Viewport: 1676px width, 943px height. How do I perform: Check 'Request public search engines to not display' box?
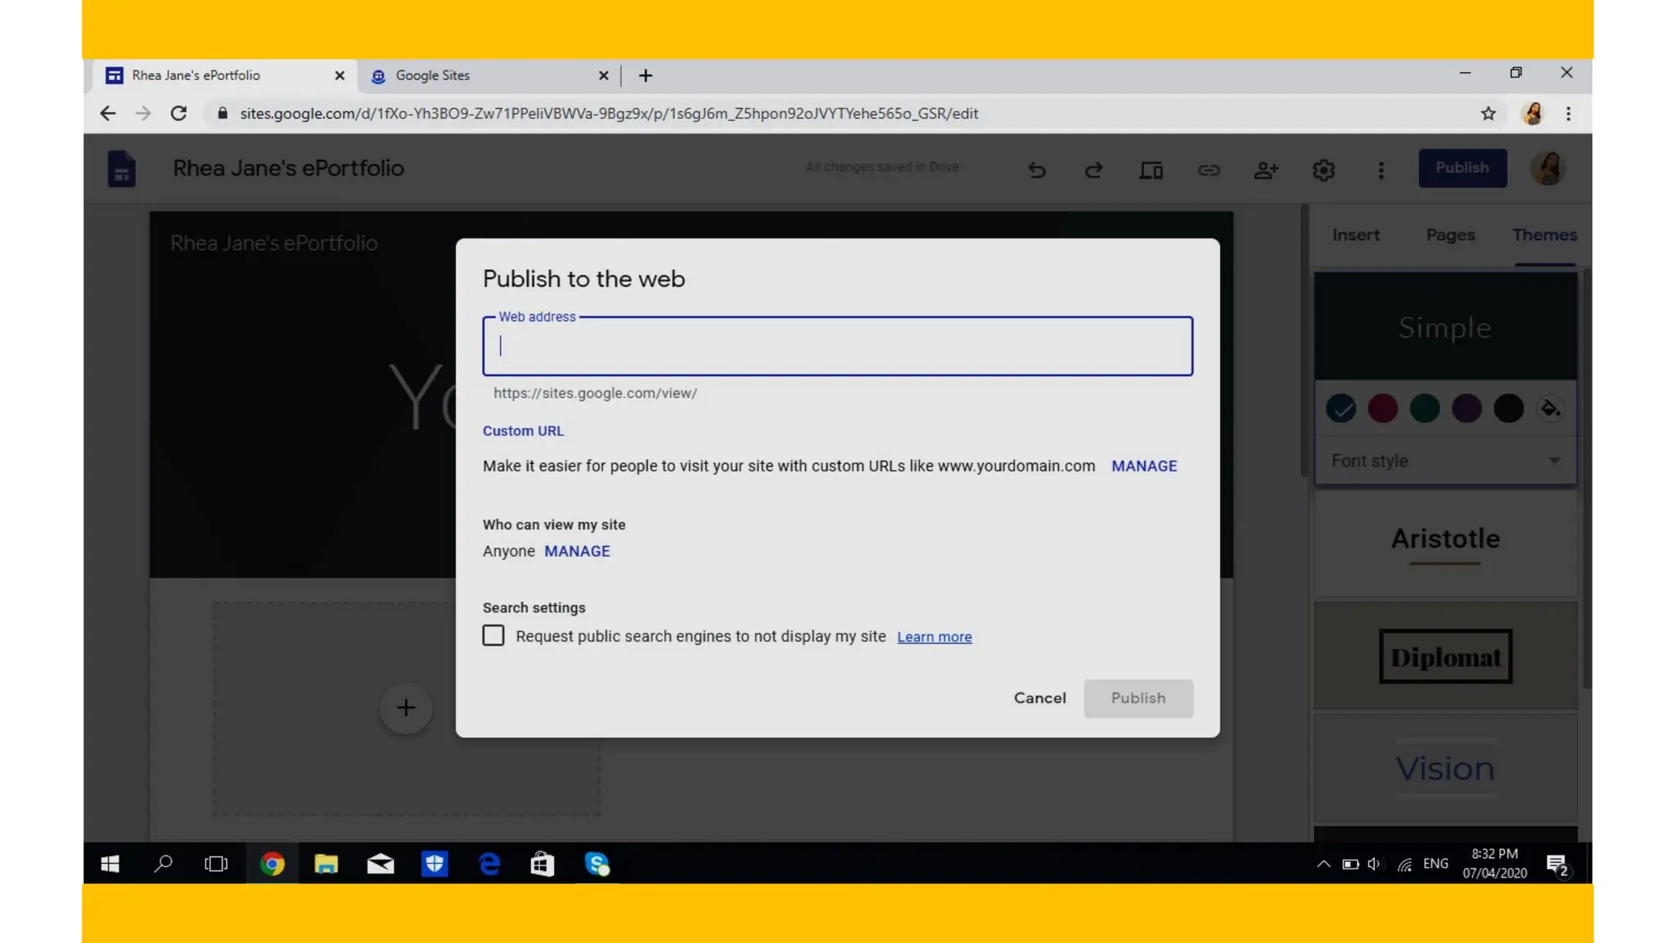pos(493,635)
